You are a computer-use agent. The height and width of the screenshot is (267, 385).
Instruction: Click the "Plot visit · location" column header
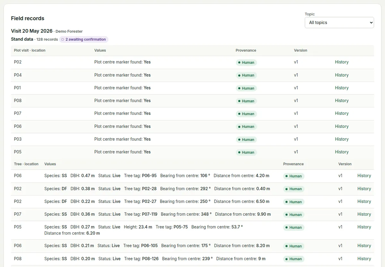[x=30, y=50]
